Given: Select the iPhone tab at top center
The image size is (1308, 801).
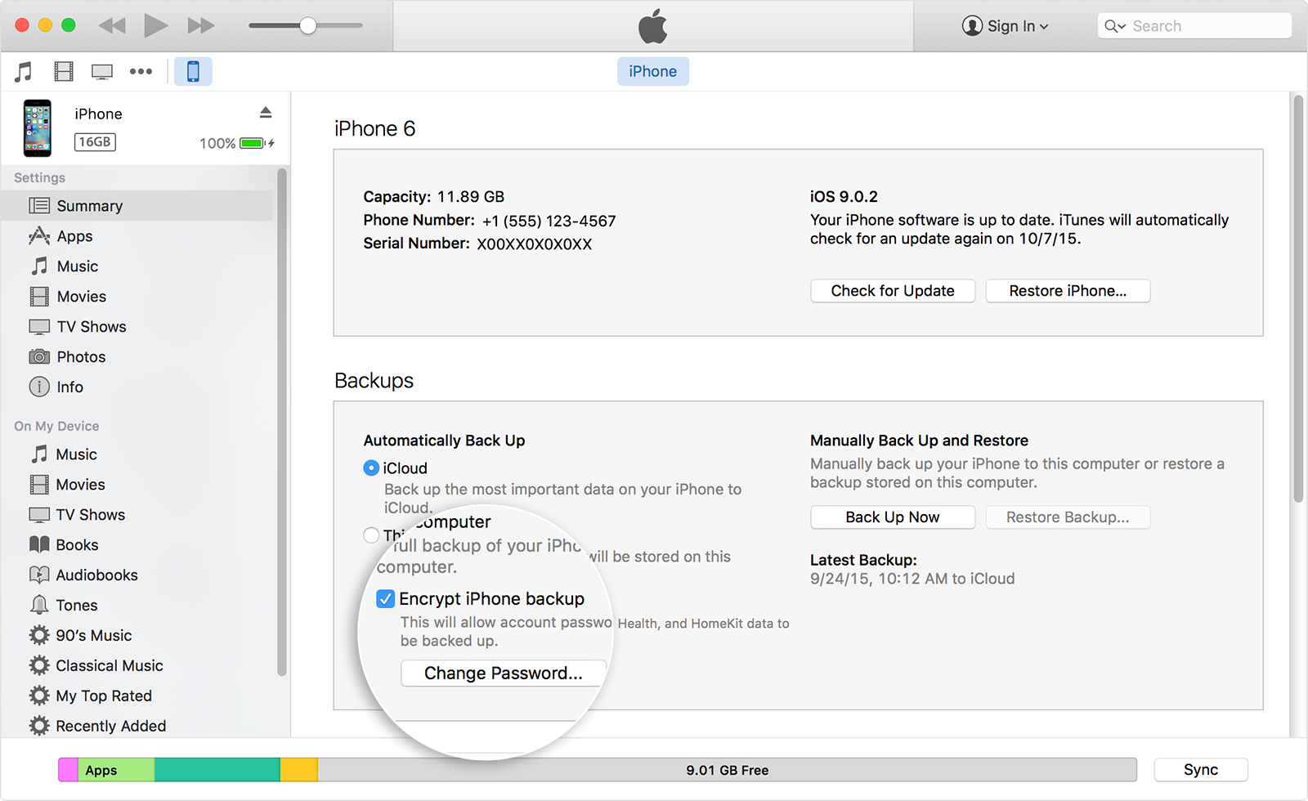Looking at the screenshot, I should [x=653, y=71].
